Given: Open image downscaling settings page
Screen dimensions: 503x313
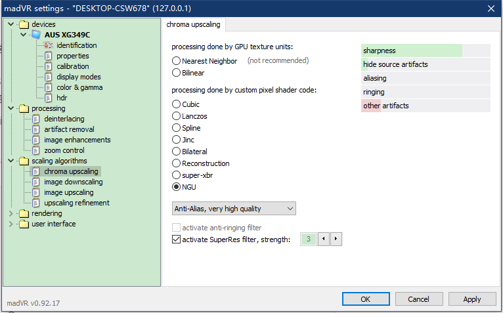Looking at the screenshot, I should [x=74, y=182].
